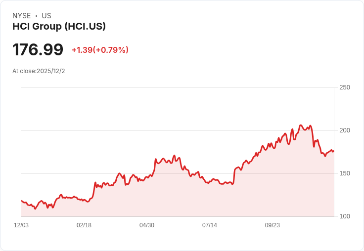The height and width of the screenshot is (251, 364).
Task: Click the HCI Group (HCI.US) title
Action: pos(59,27)
